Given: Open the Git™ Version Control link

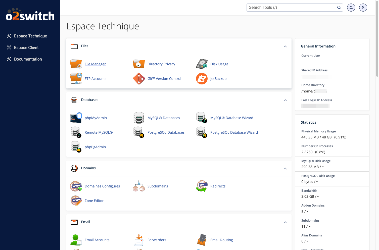Looking at the screenshot, I should (164, 79).
